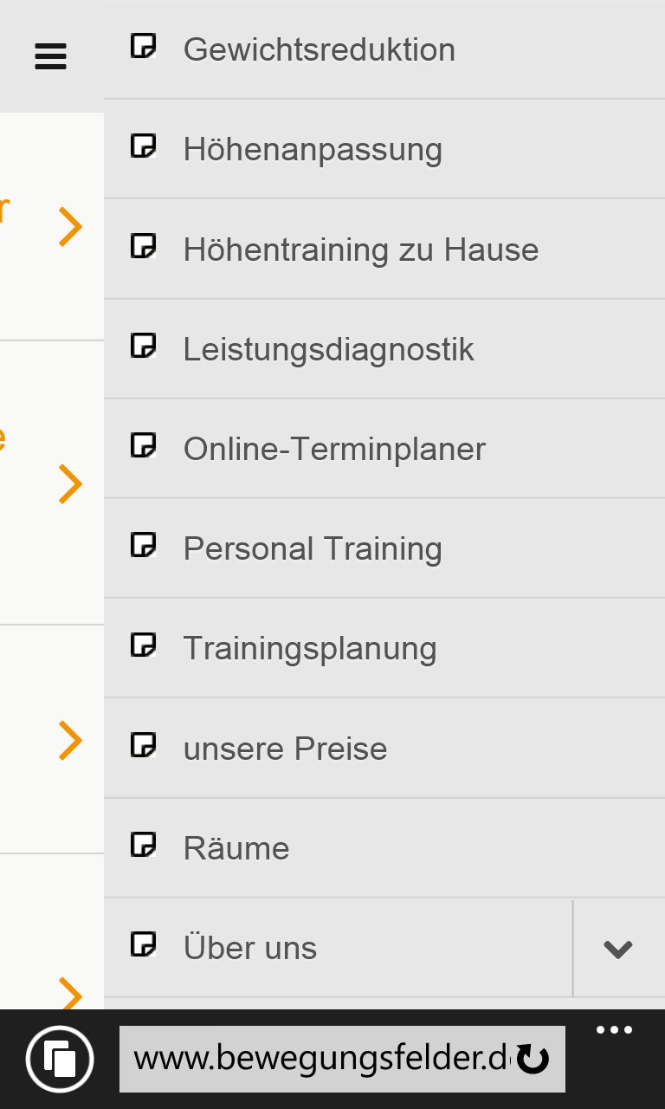
Task: Tap the hamburger menu icon
Action: coord(50,57)
